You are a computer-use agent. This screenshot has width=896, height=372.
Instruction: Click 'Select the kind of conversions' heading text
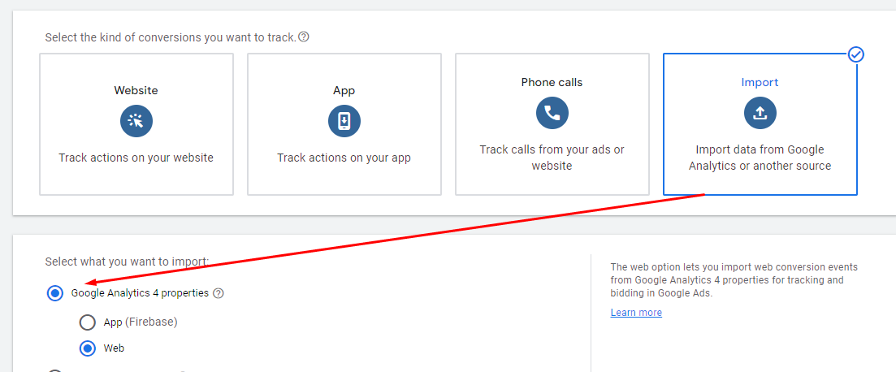pos(171,37)
